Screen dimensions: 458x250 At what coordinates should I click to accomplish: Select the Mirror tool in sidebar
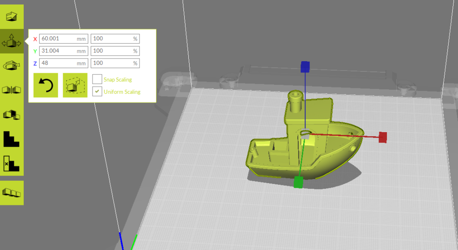(x=12, y=90)
